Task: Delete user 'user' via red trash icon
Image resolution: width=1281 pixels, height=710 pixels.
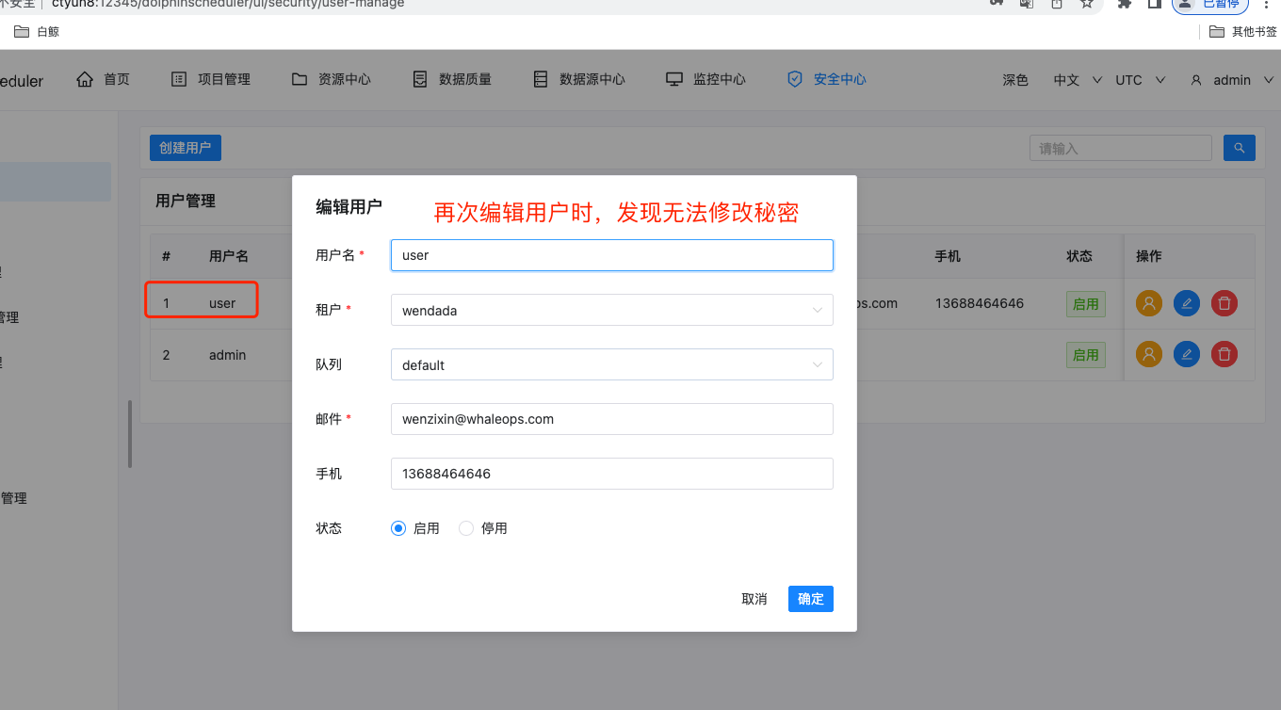Action: [x=1224, y=302]
